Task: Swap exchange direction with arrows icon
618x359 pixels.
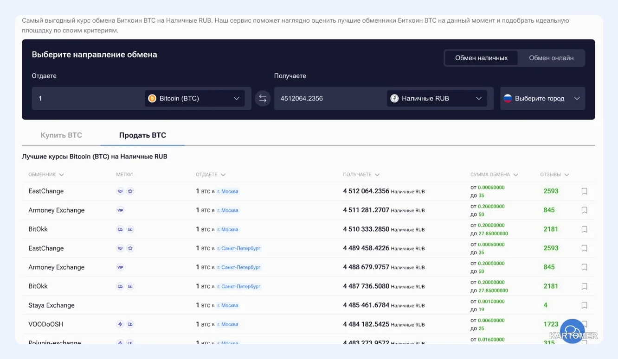Action: [263, 98]
